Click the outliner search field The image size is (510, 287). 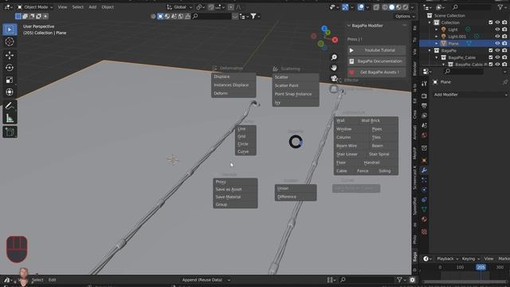[472, 7]
